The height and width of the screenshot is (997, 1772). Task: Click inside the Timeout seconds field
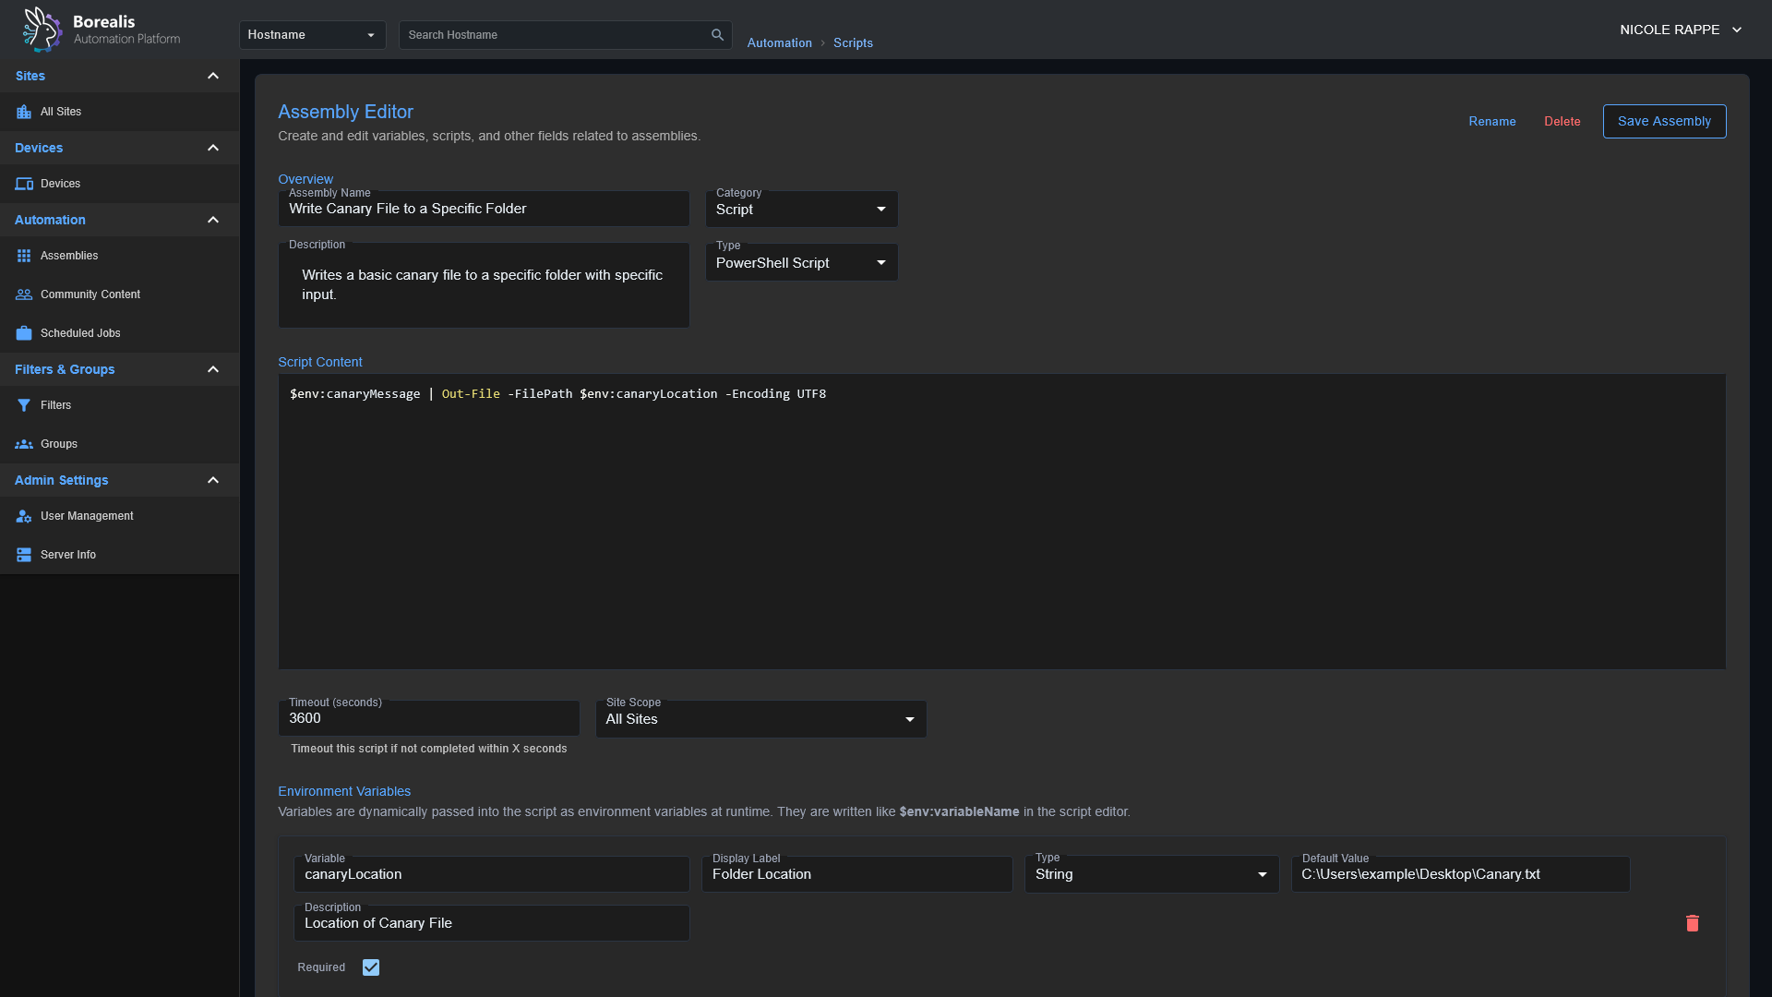coord(428,718)
